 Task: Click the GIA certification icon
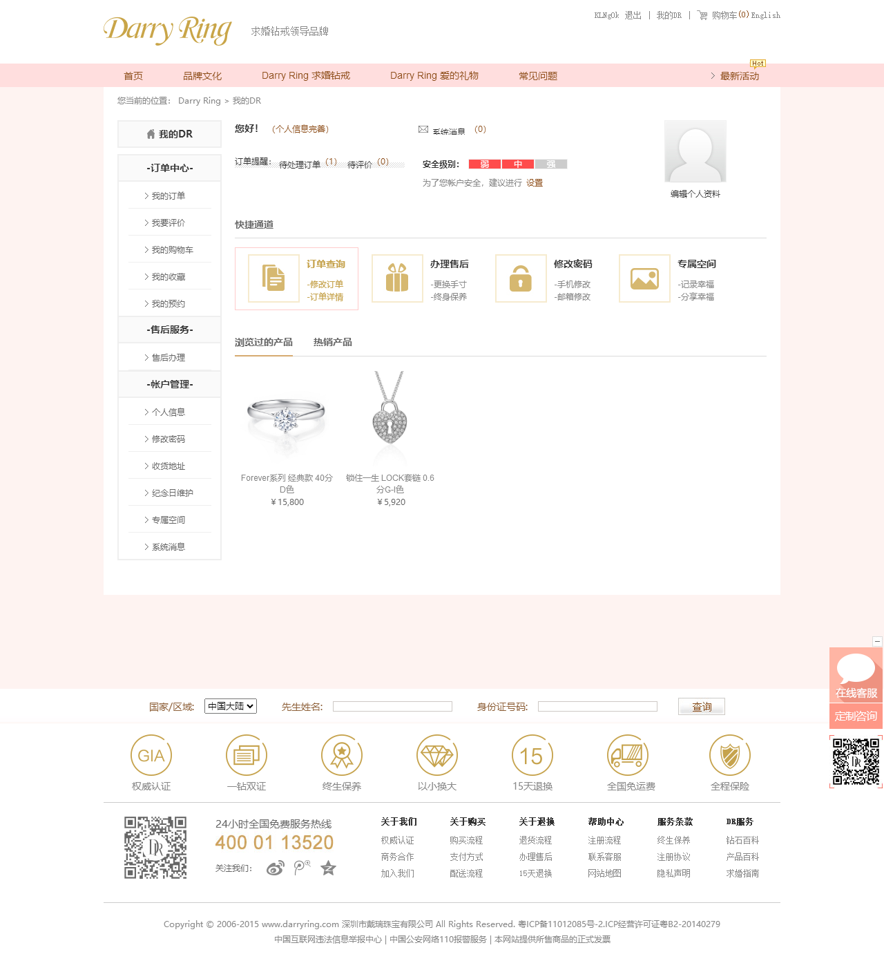(151, 755)
